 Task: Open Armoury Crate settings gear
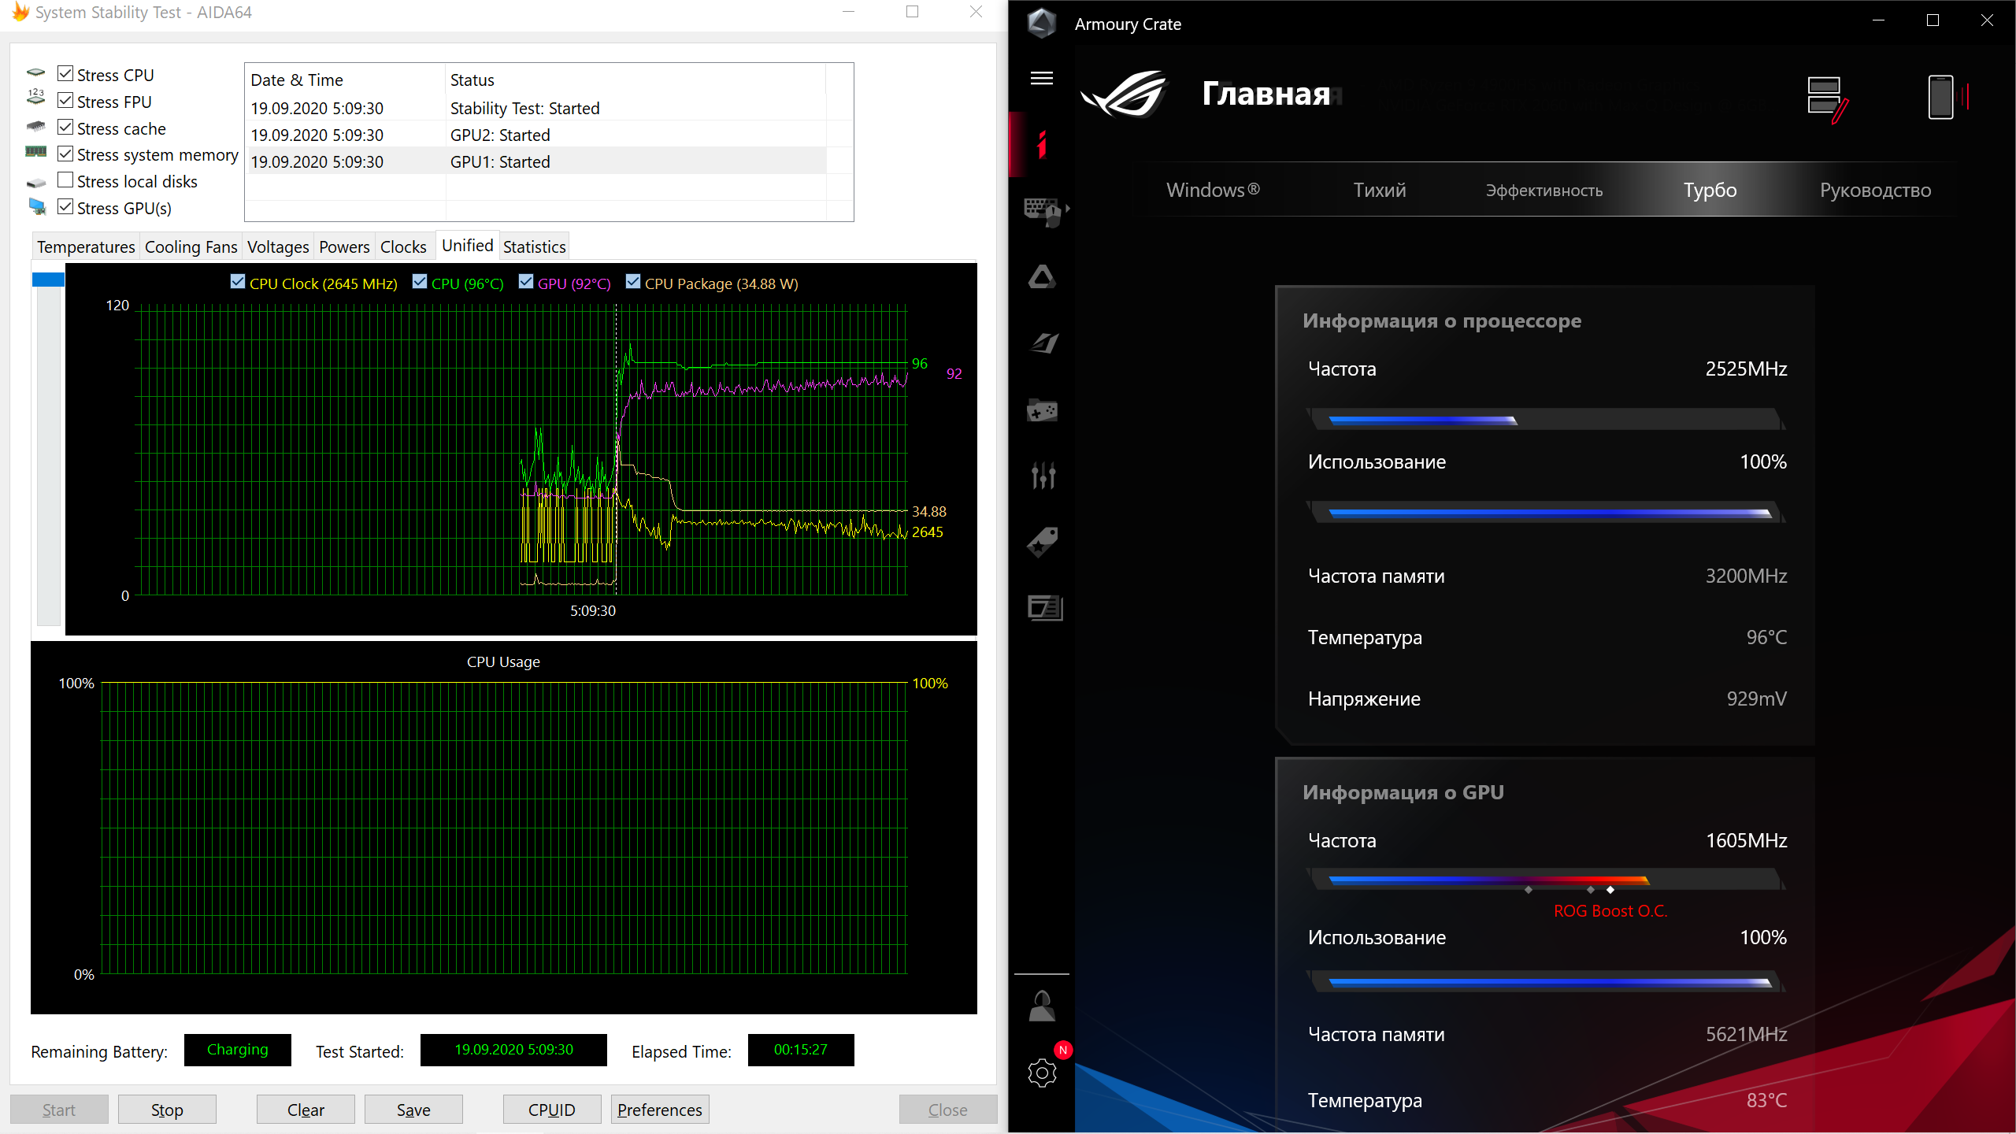click(x=1042, y=1073)
